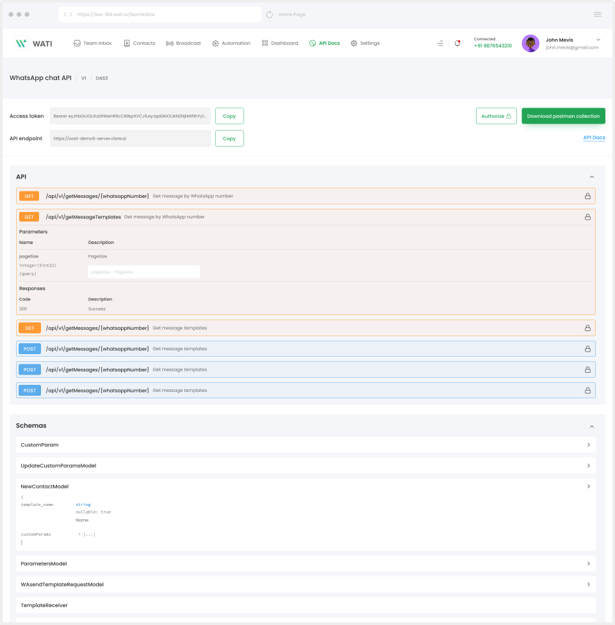Click the 'Parameters' heading
The image size is (615, 625).
click(33, 232)
